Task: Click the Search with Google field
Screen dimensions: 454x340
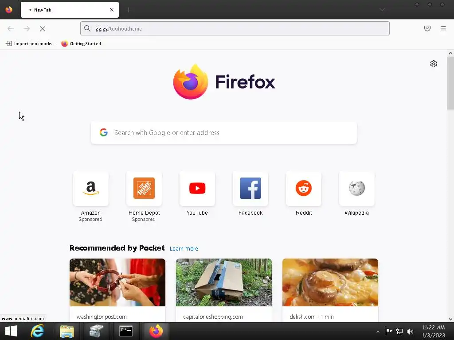Action: [x=224, y=133]
